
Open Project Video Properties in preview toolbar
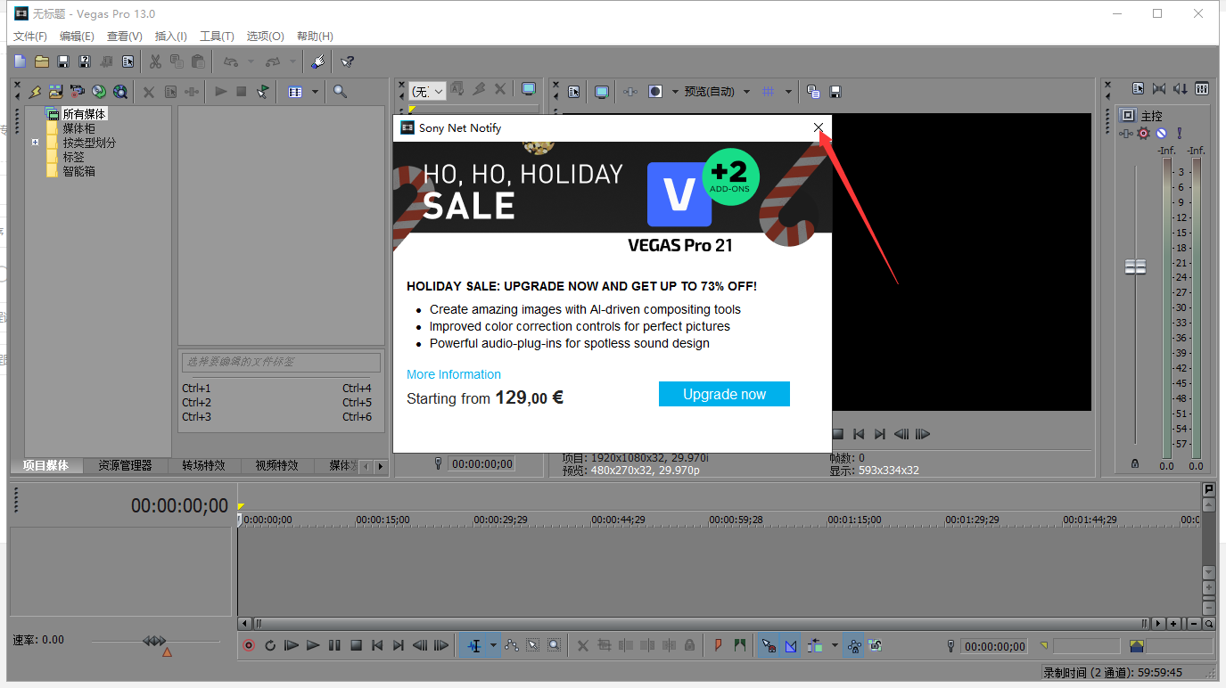(x=573, y=91)
